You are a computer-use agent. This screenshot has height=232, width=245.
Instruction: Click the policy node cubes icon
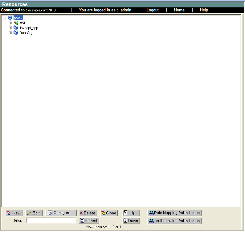point(10,18)
